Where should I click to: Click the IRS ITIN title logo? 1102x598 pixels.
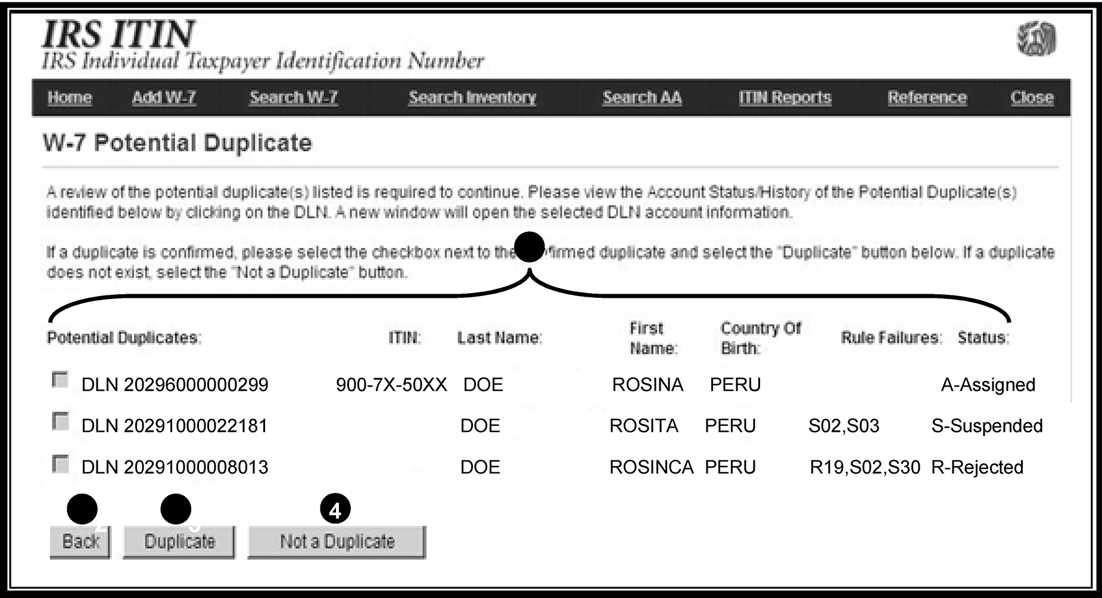point(119,35)
